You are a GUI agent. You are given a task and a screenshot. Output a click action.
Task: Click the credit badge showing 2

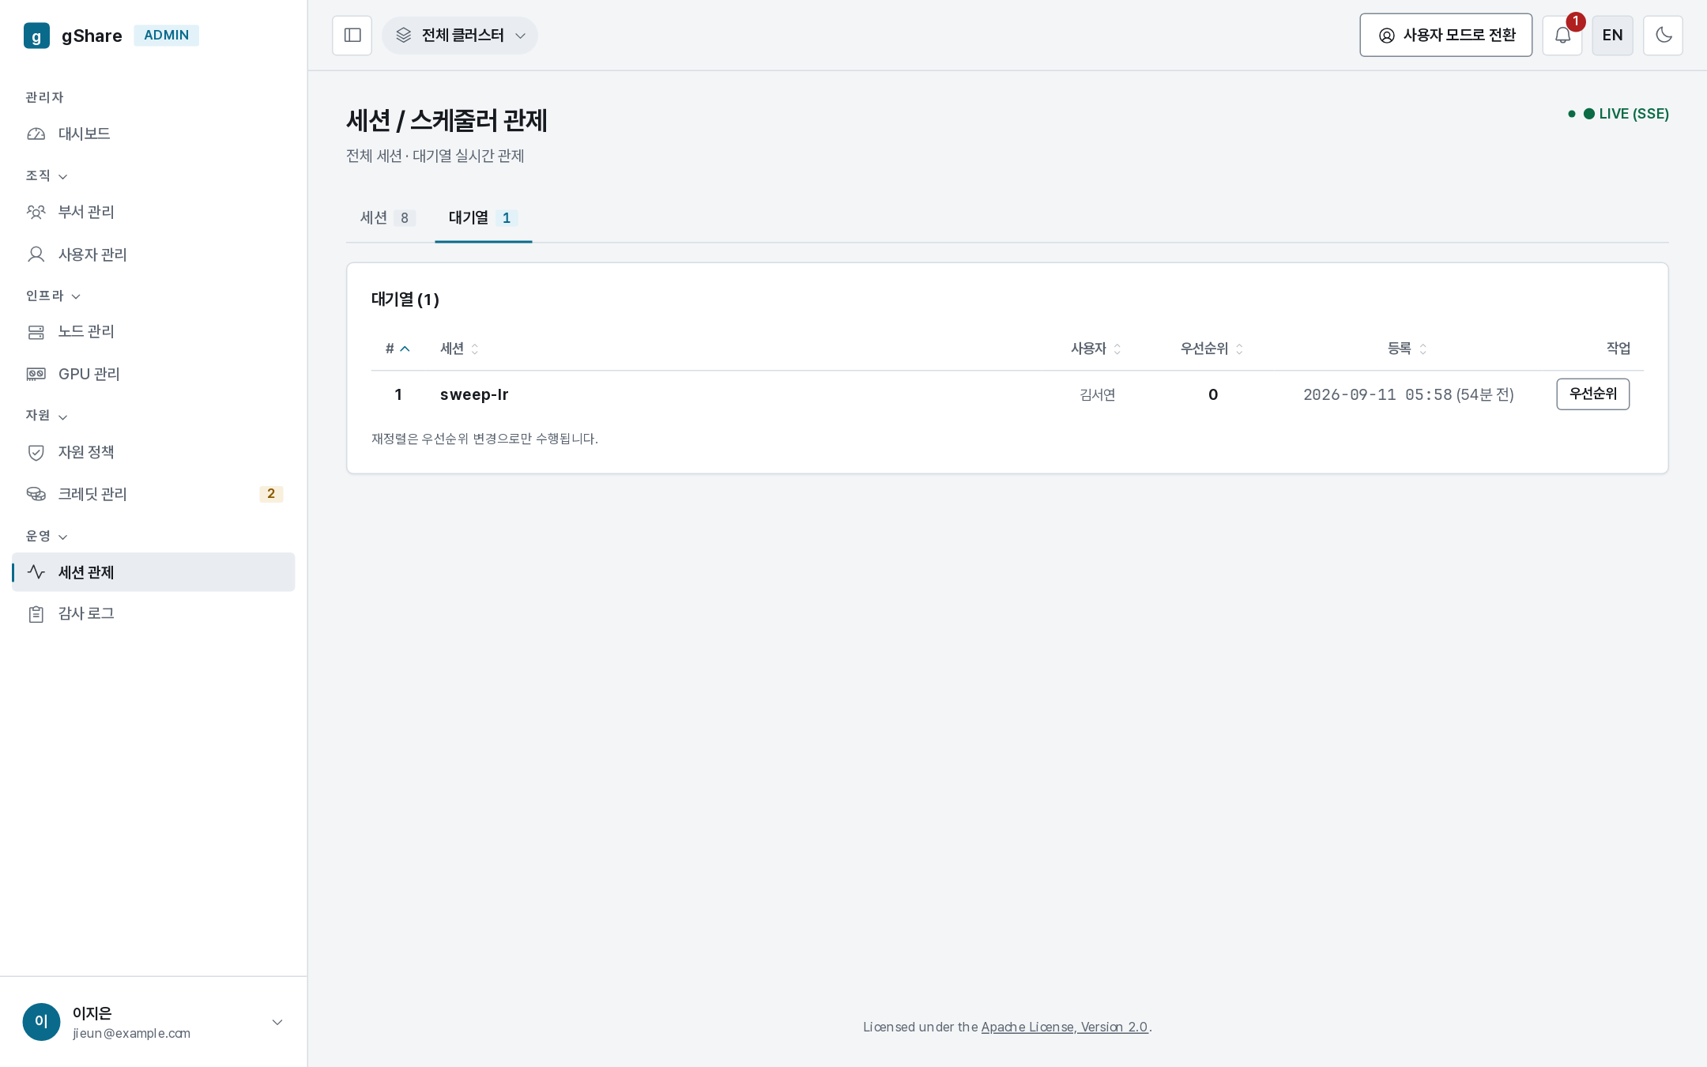[x=271, y=494]
